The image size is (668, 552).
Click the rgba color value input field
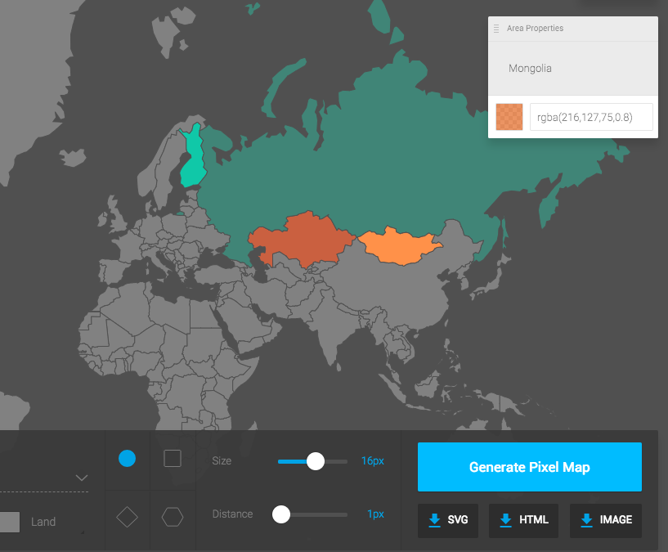pos(591,116)
